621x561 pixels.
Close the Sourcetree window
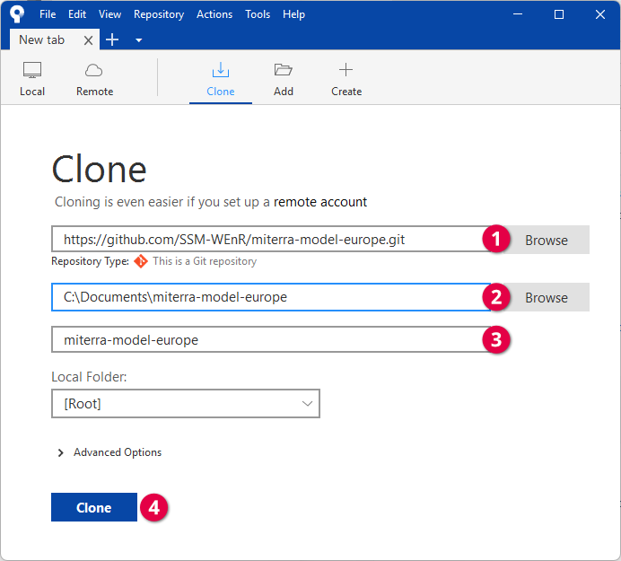(x=600, y=14)
